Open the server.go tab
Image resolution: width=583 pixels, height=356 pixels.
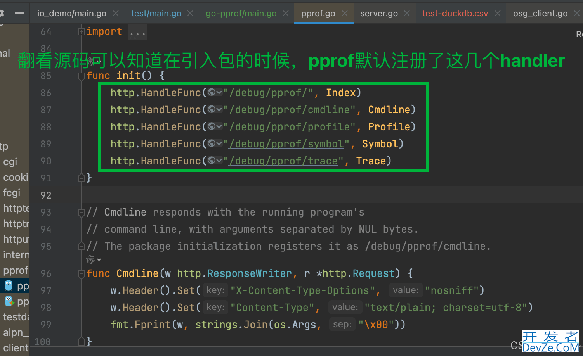point(379,14)
